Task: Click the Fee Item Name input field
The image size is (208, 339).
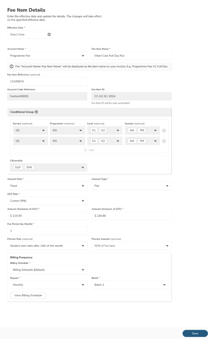Action: click(x=131, y=56)
